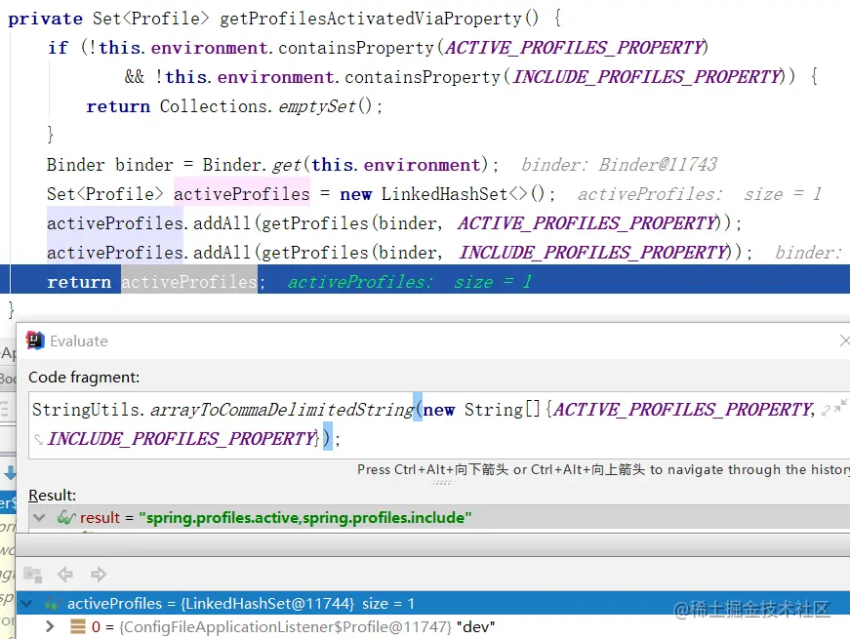Click the Code fragment label
The image size is (850, 639).
point(84,378)
